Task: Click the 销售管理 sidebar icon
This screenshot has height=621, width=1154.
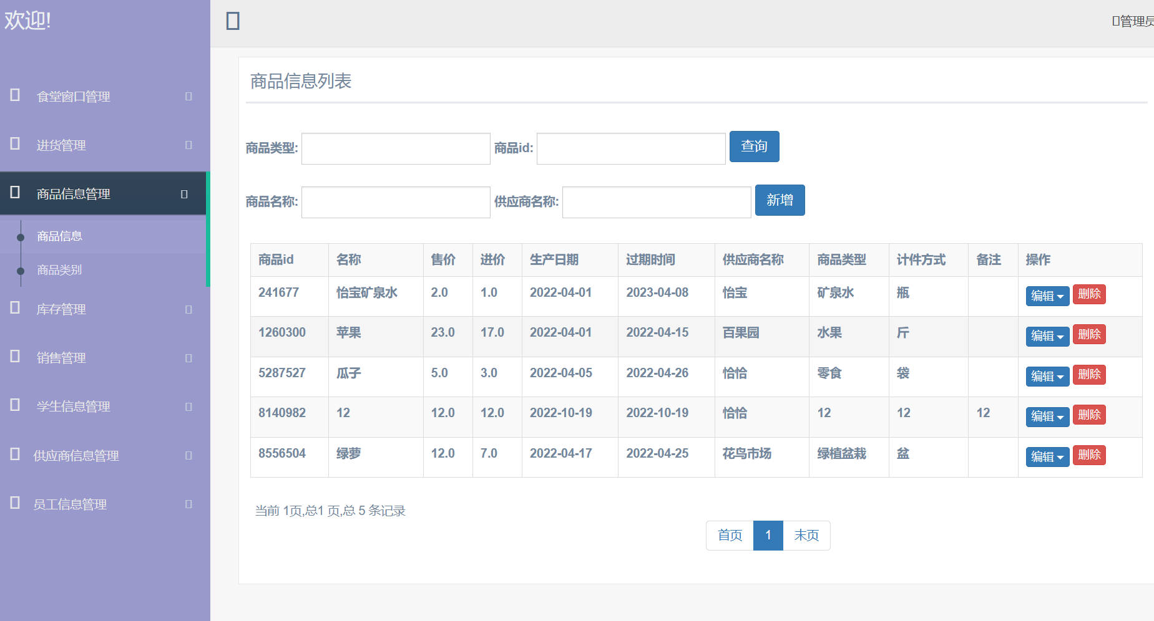Action: pos(14,357)
